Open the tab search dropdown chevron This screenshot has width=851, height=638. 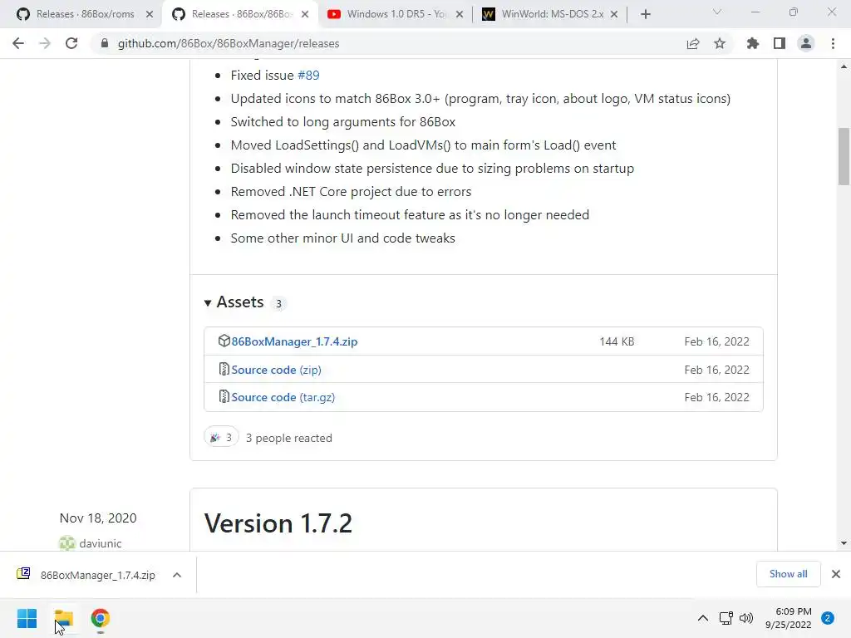click(x=717, y=12)
